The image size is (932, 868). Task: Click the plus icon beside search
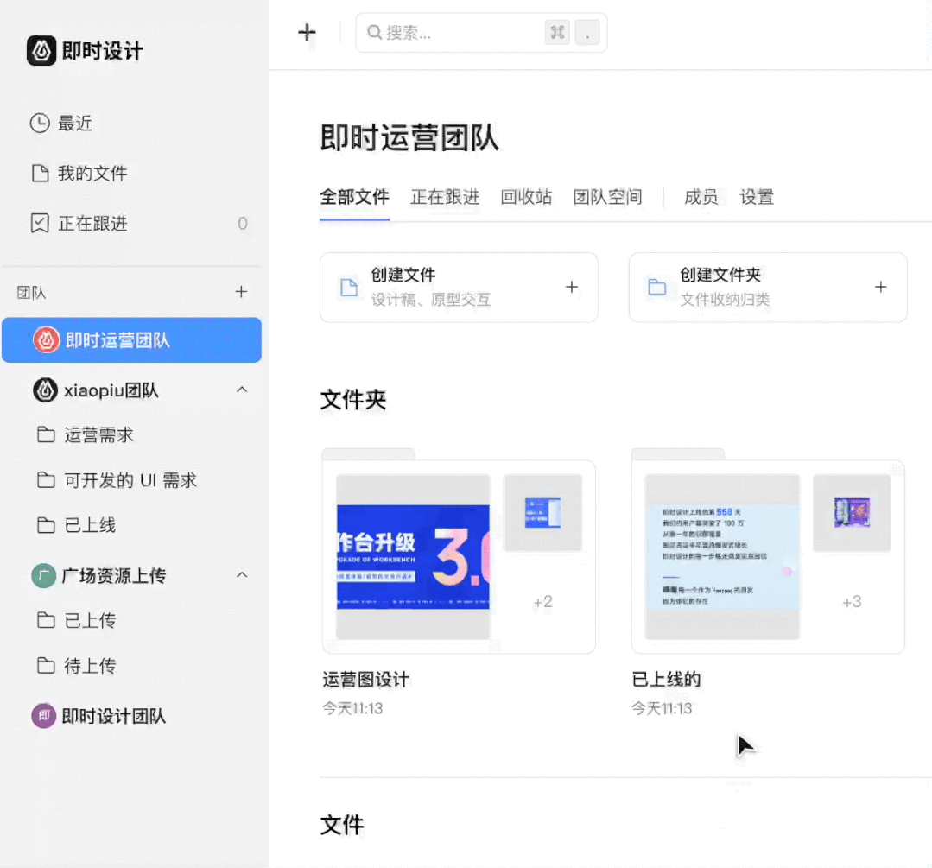[307, 32]
